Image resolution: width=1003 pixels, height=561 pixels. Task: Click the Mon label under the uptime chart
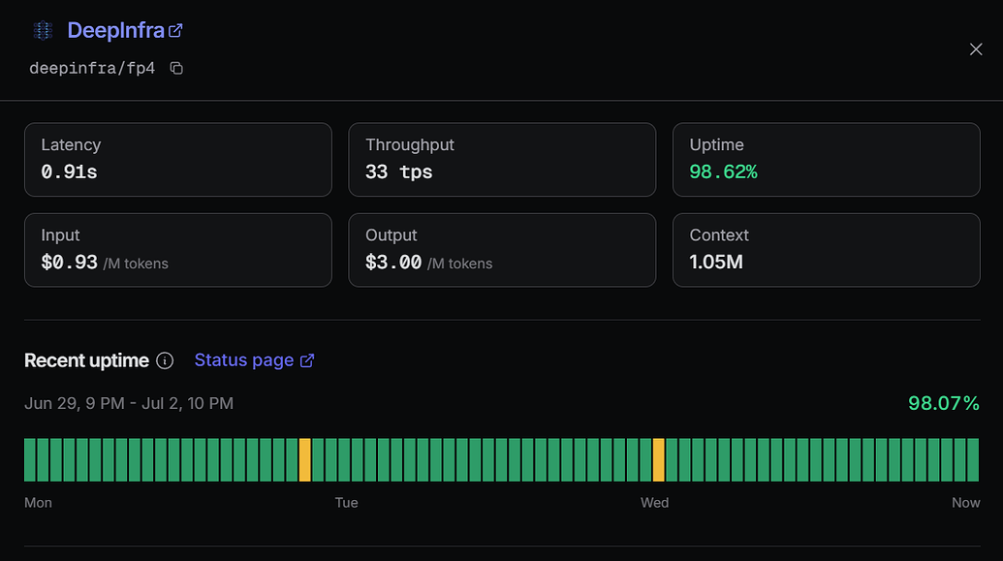(x=39, y=503)
